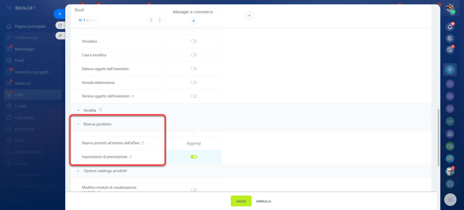
Task: Add new role with circled plus
Action: pos(249,15)
